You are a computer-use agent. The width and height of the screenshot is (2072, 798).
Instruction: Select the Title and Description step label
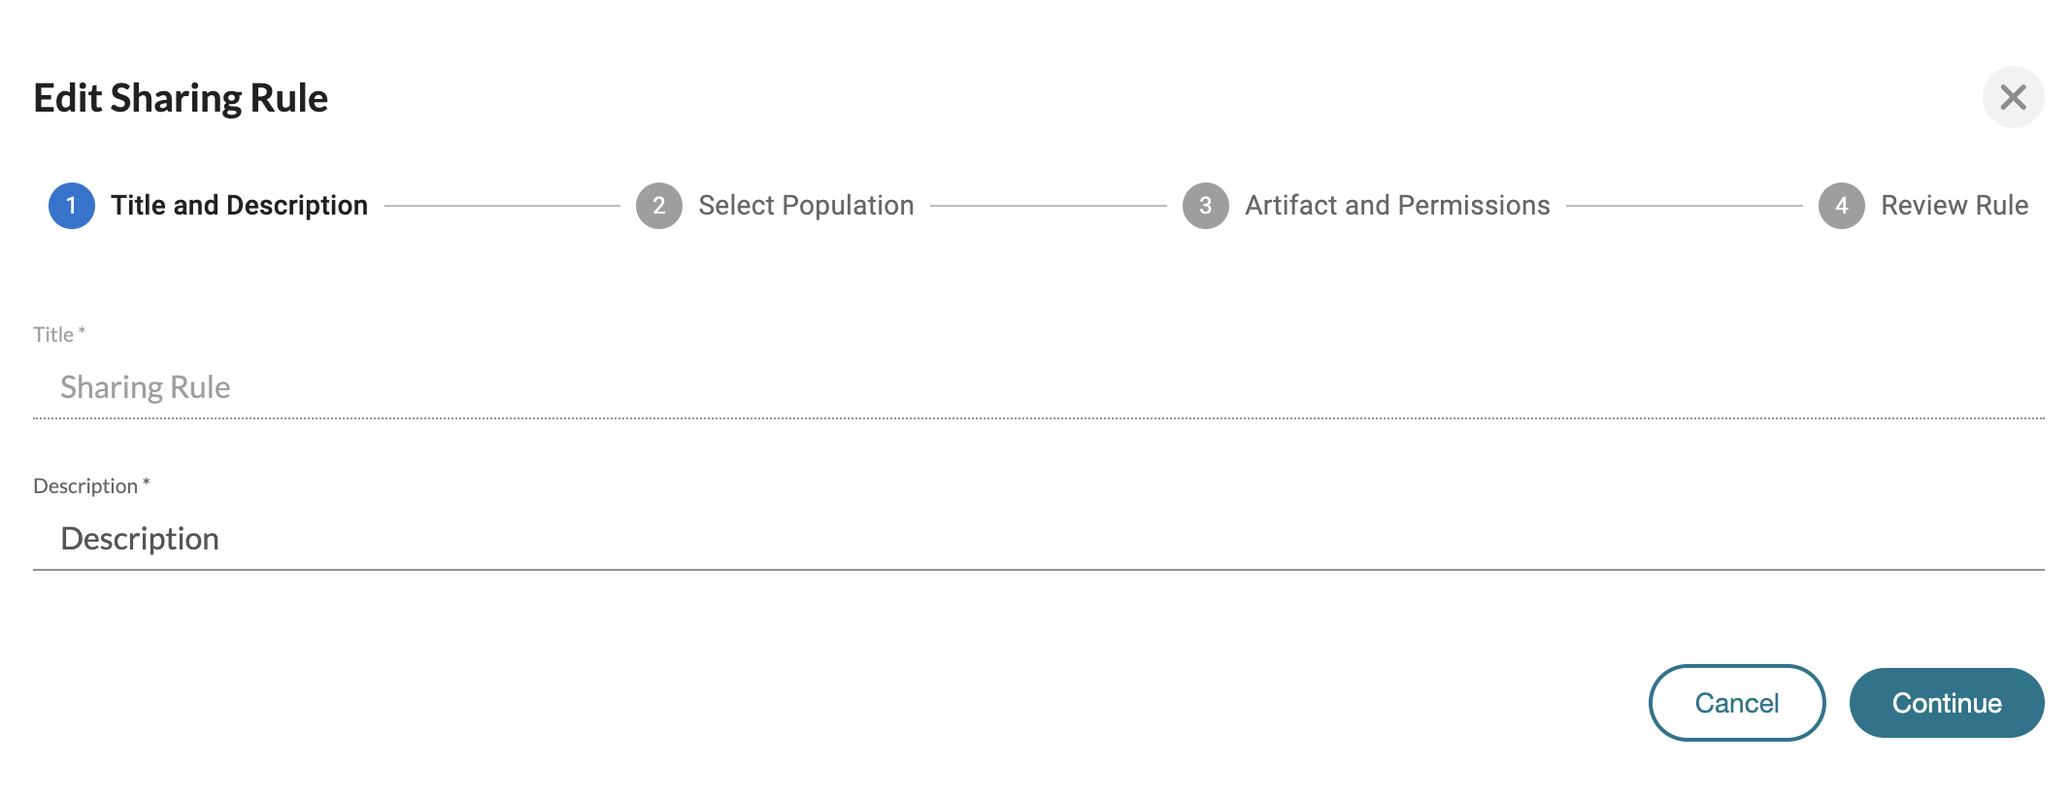239,206
